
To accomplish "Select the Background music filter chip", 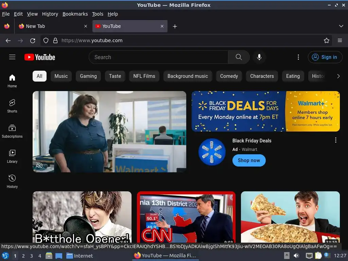I will point(188,76).
